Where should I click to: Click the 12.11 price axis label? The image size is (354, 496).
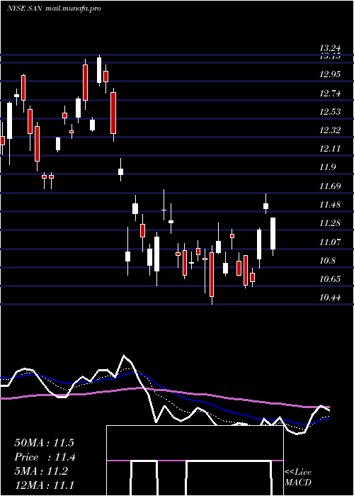(x=330, y=149)
